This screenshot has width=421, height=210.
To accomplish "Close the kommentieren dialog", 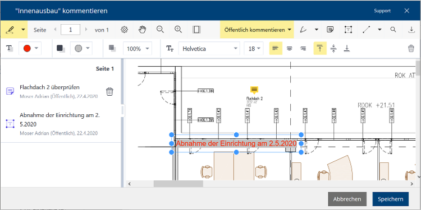I will pyautogui.click(x=407, y=11).
